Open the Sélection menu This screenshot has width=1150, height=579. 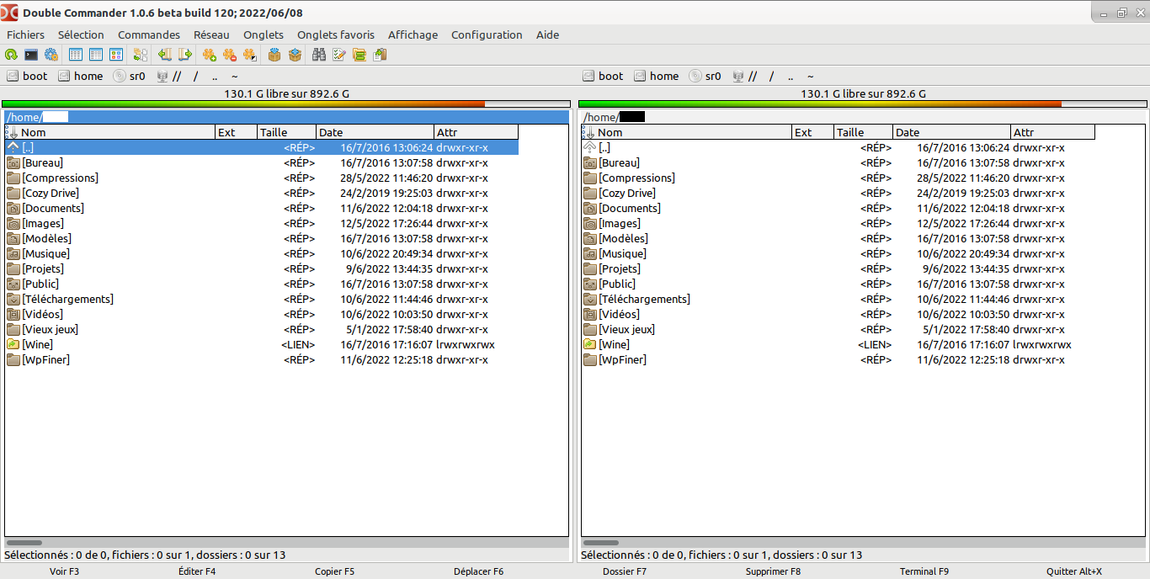coord(81,35)
